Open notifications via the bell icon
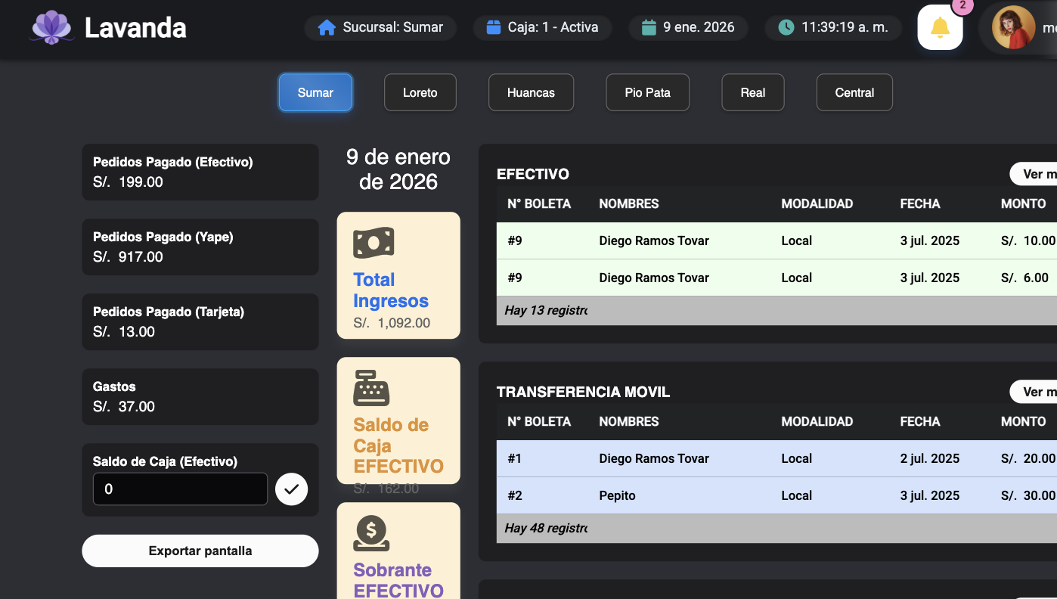 (x=940, y=28)
